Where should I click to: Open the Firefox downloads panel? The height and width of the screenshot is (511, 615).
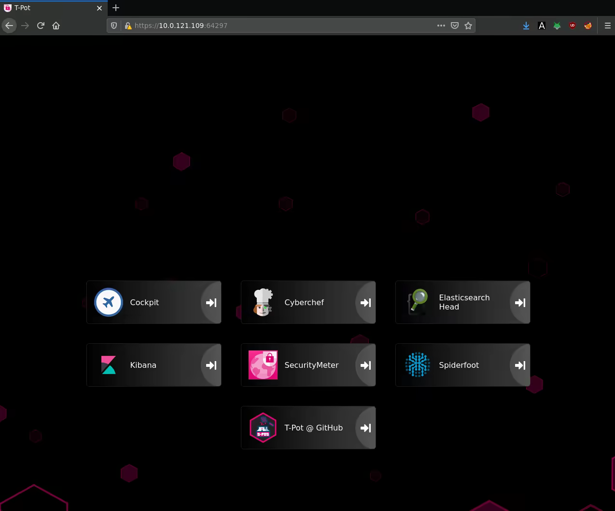point(526,26)
